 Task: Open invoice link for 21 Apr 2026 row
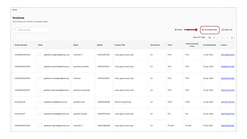(227, 126)
